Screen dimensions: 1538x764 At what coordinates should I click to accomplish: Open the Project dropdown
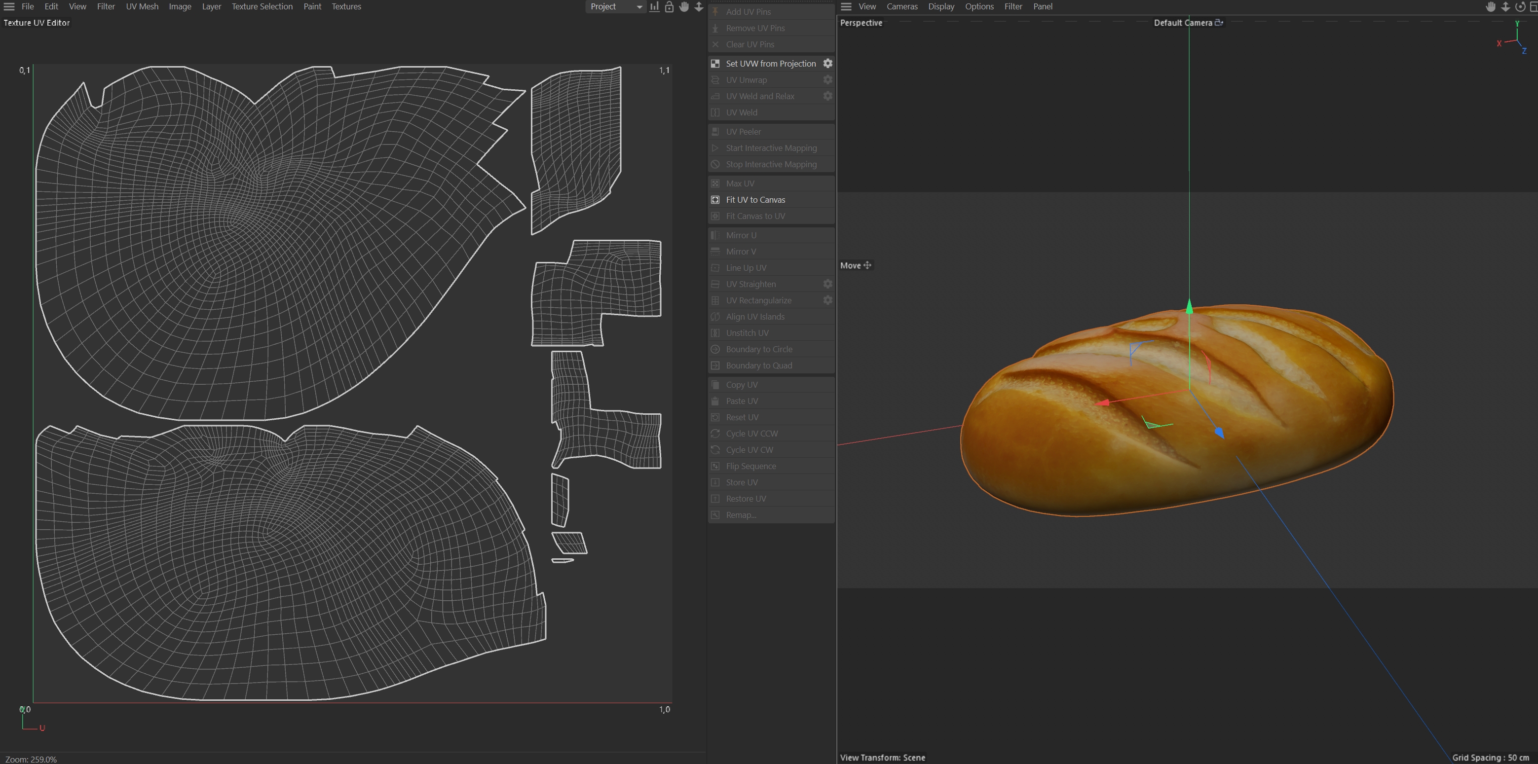(x=615, y=6)
